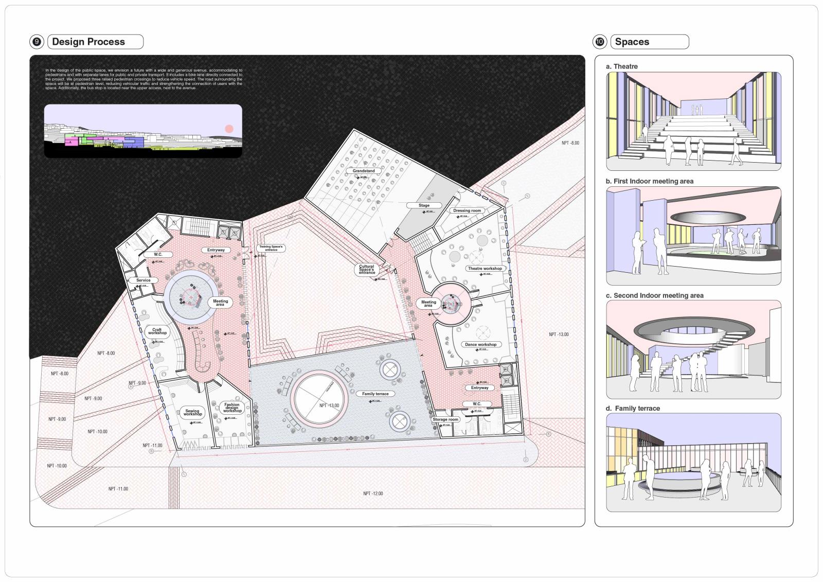The height and width of the screenshot is (582, 823).
Task: Select the Cultural Space's entrance label
Action: point(367,270)
